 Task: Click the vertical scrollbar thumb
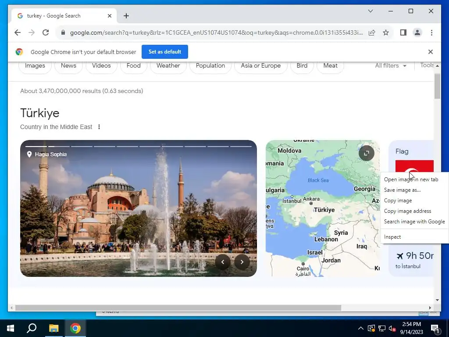[437, 86]
